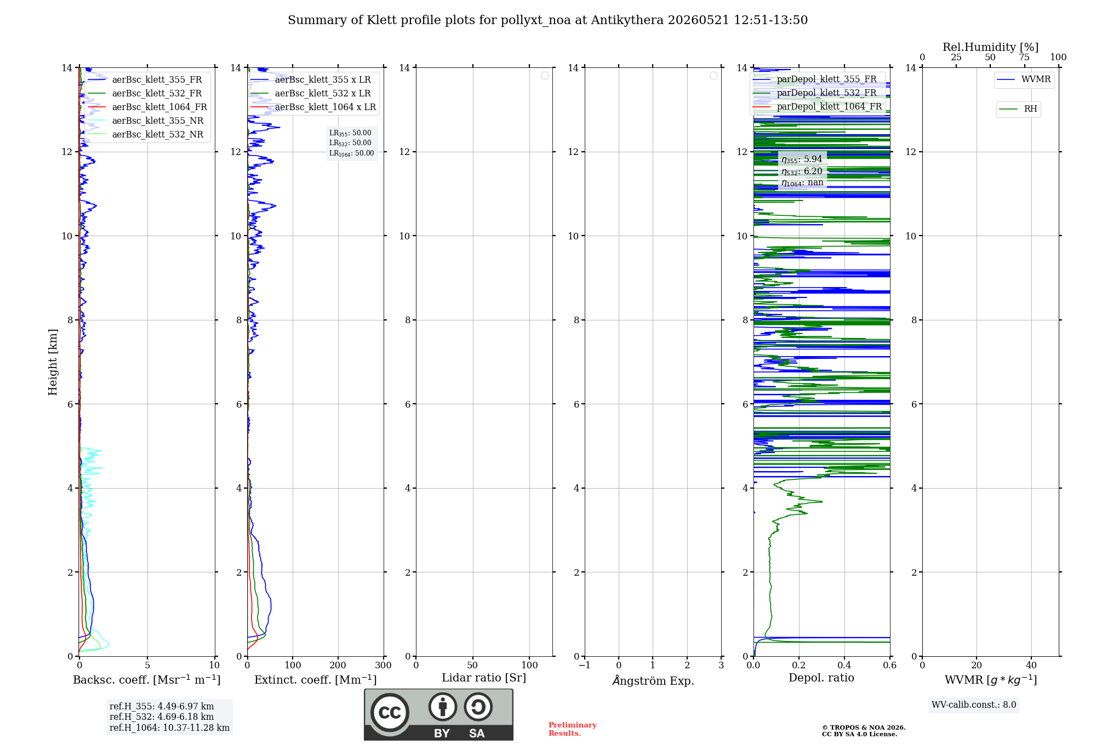Screen dimensions: 1096x745
Task: Click the SA share-alike circular arrow icon
Action: click(x=478, y=707)
